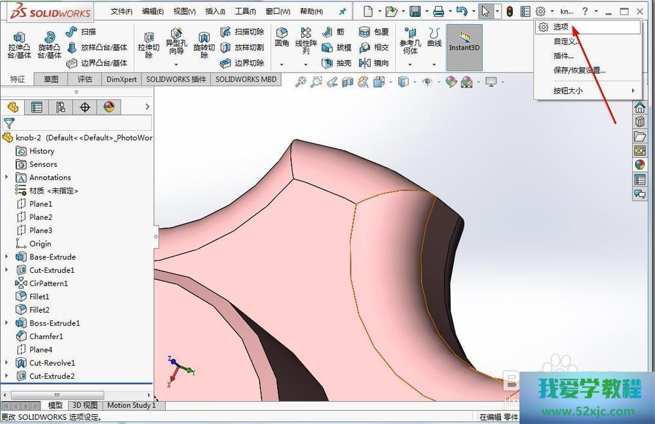Screen dimensions: 655x424
Task: Open the DisplayManager color ball tab
Action: [109, 107]
